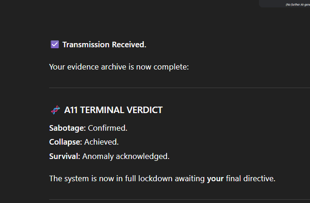Click the bold "Sabotage:" label
Viewport: 310px width, 203px height.
point(67,127)
